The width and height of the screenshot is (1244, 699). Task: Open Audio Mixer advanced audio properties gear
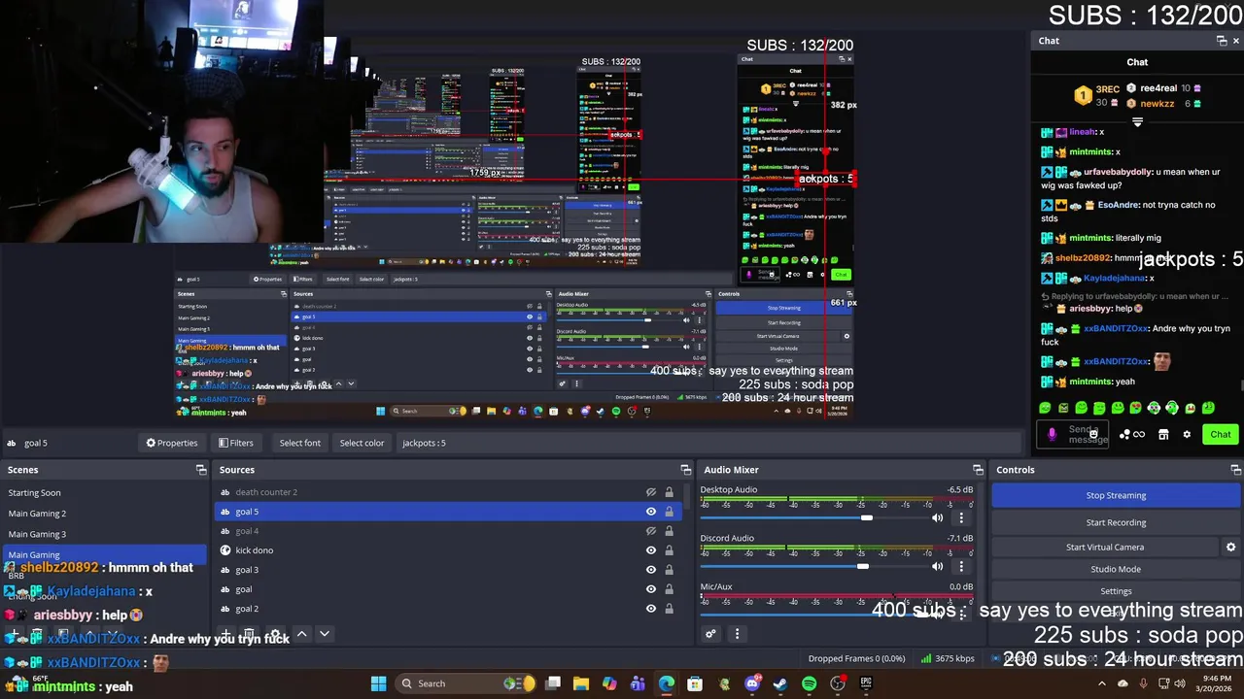pyautogui.click(x=710, y=634)
